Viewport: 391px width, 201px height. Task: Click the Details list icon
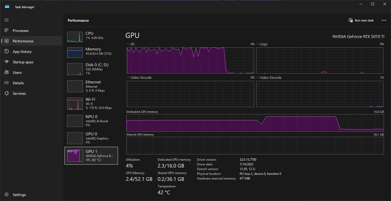click(x=7, y=83)
